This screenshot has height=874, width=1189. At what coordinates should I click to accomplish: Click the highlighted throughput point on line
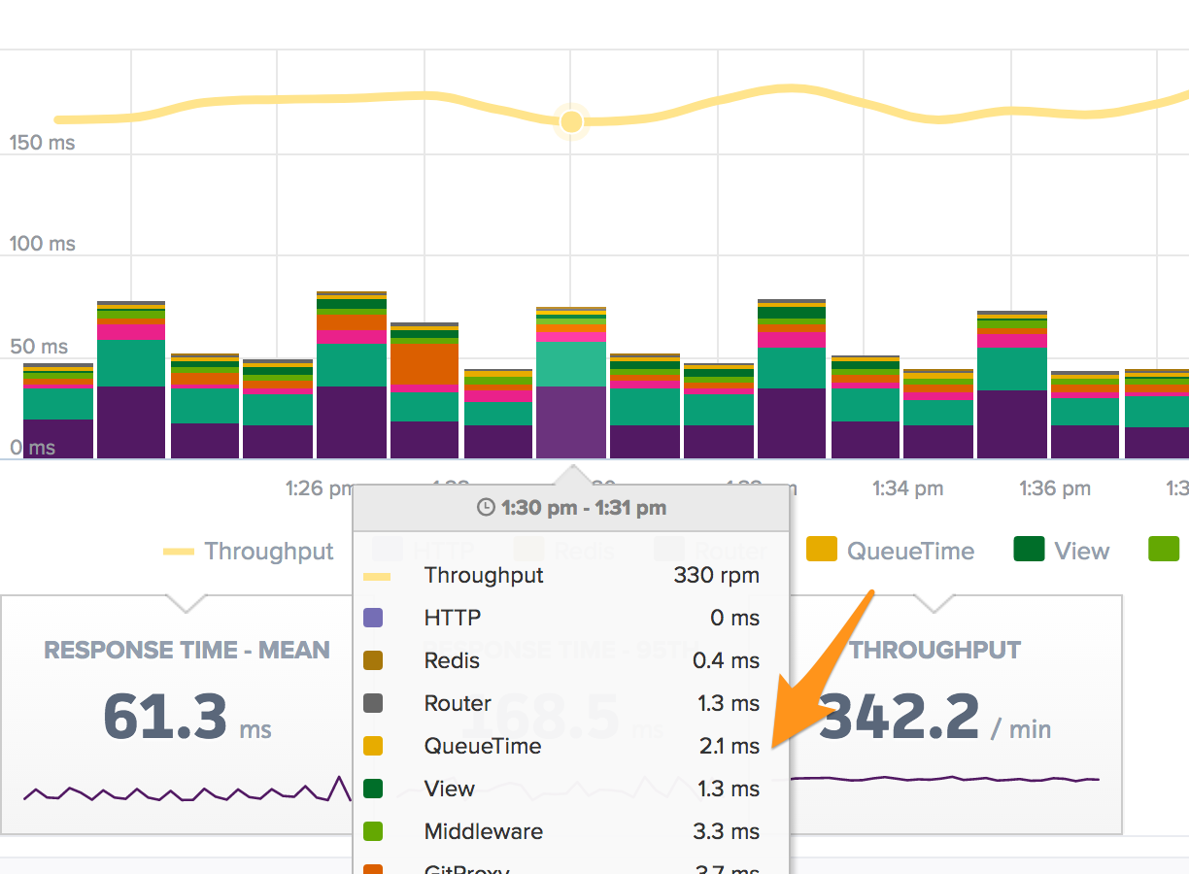coord(571,121)
